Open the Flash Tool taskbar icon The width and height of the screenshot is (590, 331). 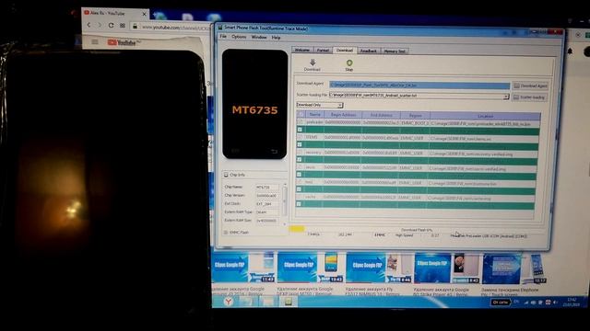click(x=289, y=302)
